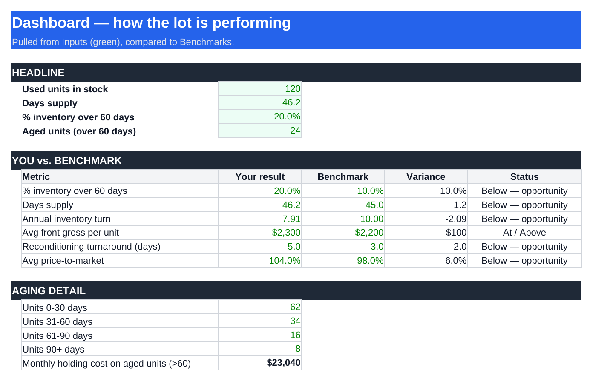Image resolution: width=593 pixels, height=381 pixels.
Task: Select Annual inventory turn benchmark 10.00
Action: pyautogui.click(x=343, y=219)
